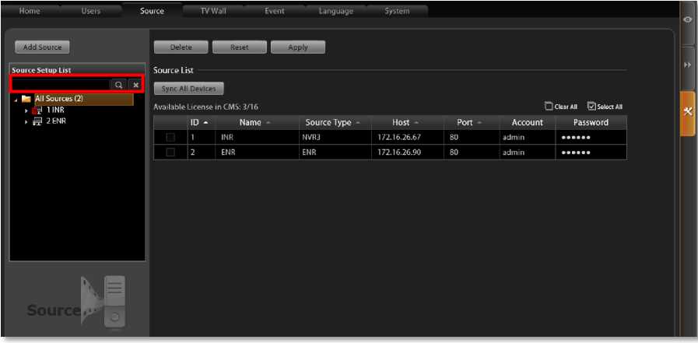This screenshot has height=343, width=698.
Task: Toggle the Select All checkbox
Action: coord(591,107)
